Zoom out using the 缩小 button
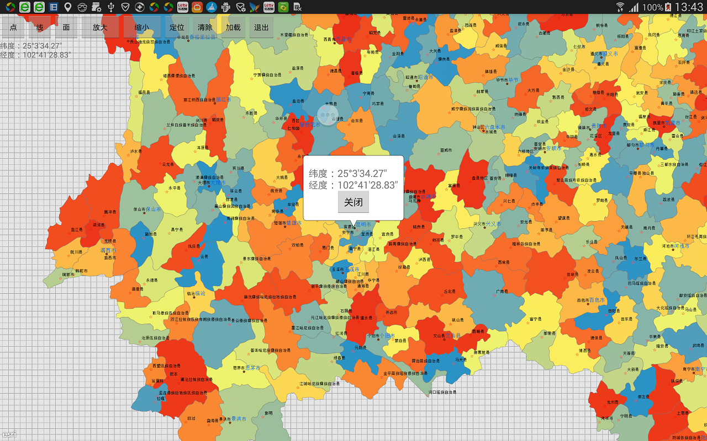 pos(142,28)
